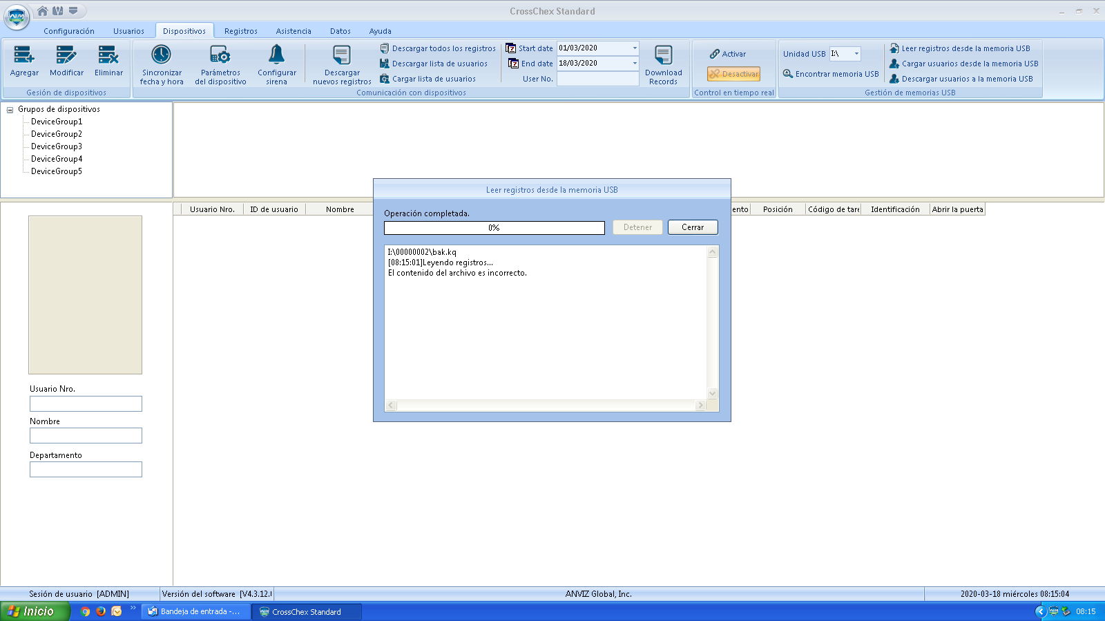Click the quick access dropdown arrow icon
1105x621 pixels.
point(73,11)
